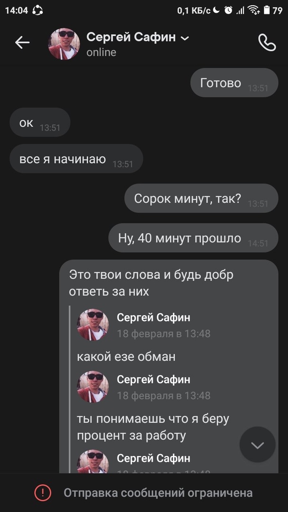Screen dimensions: 288x512
Task: Open the forwarded "какой езе обман" message
Action: (x=126, y=357)
